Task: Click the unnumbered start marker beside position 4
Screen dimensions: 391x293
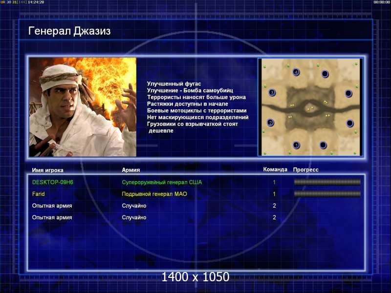Action: pos(325,74)
